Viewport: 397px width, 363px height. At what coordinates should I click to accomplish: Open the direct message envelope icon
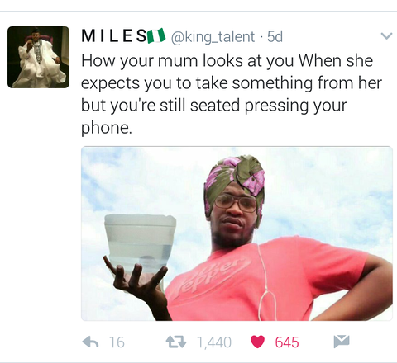(x=342, y=342)
